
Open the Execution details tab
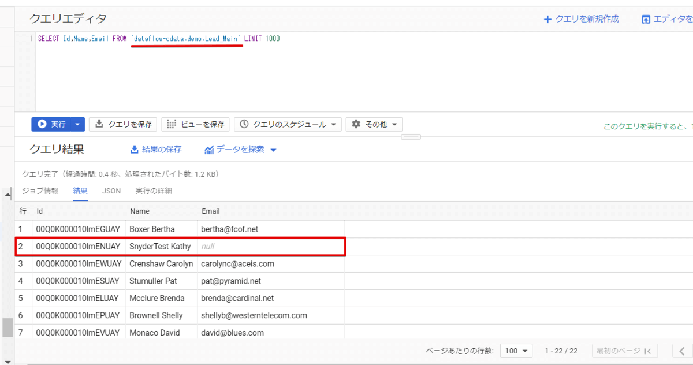coord(154,191)
